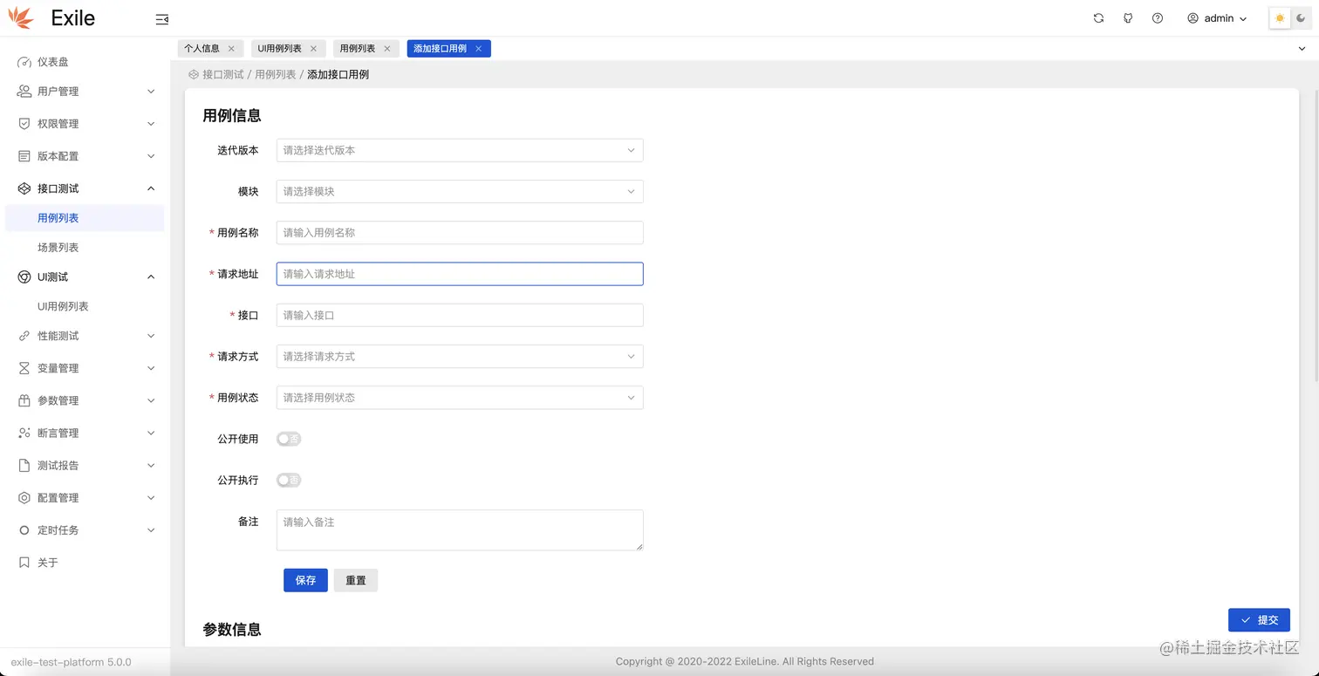Close the UI用例列表 tab

pyautogui.click(x=313, y=49)
